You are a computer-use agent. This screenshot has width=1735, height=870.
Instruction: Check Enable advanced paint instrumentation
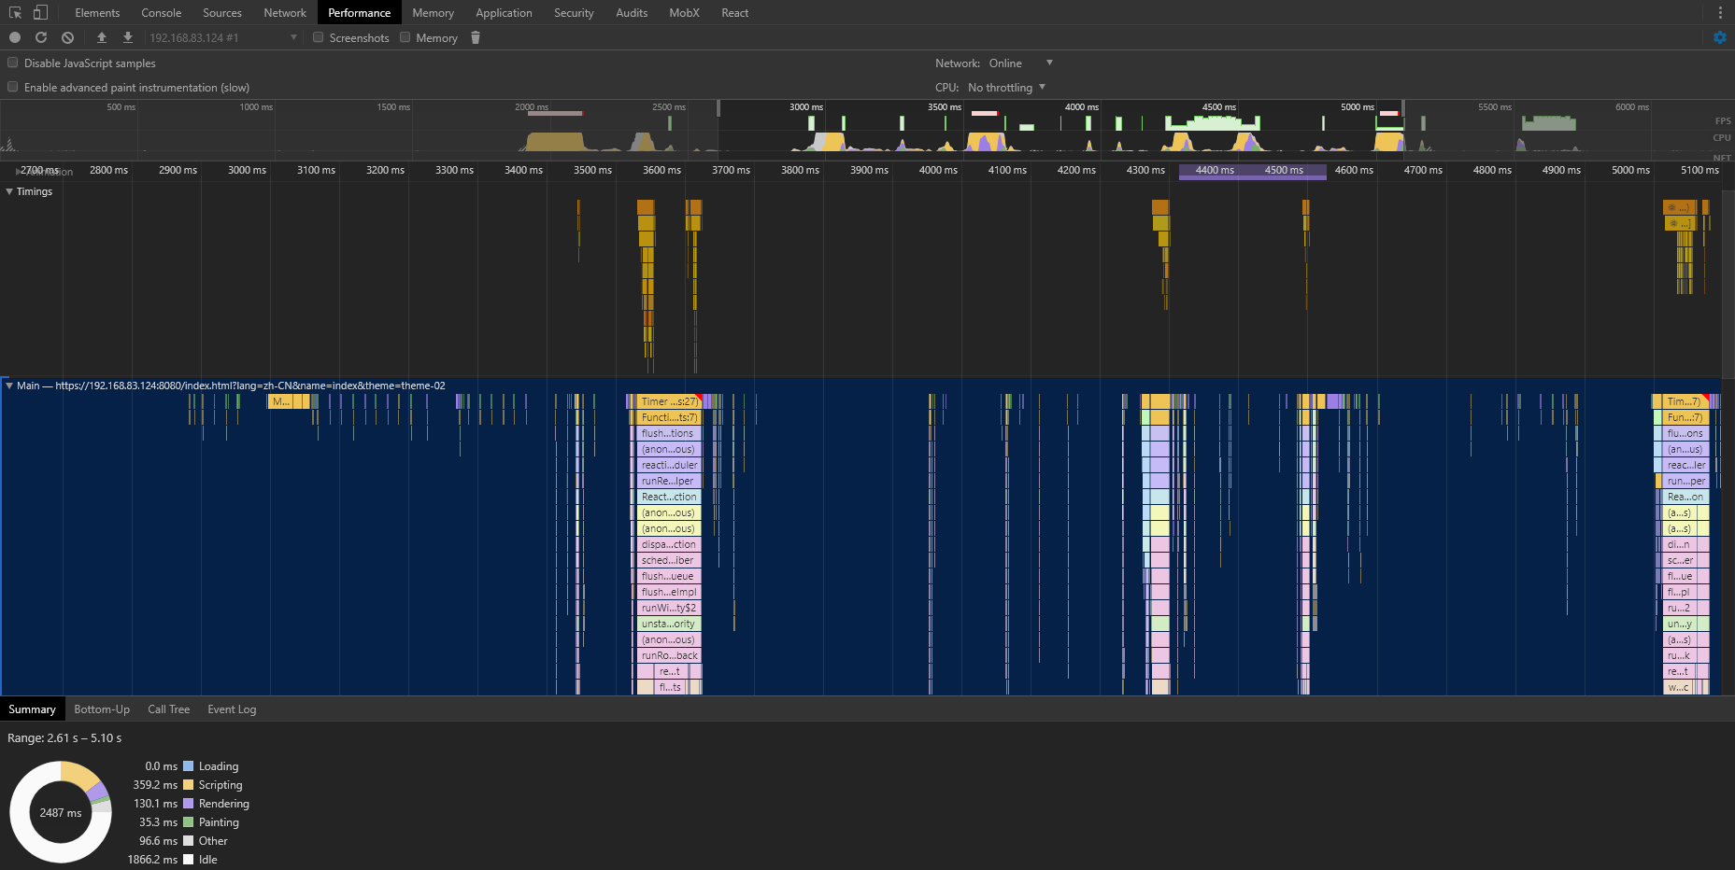click(13, 87)
